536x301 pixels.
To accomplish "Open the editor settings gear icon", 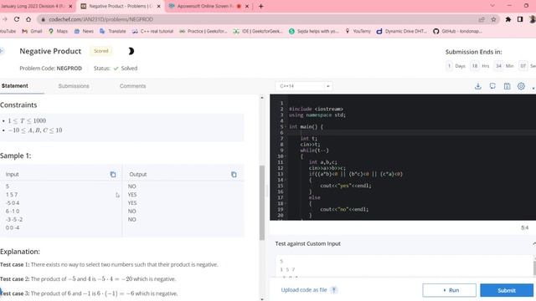I will tap(521, 86).
